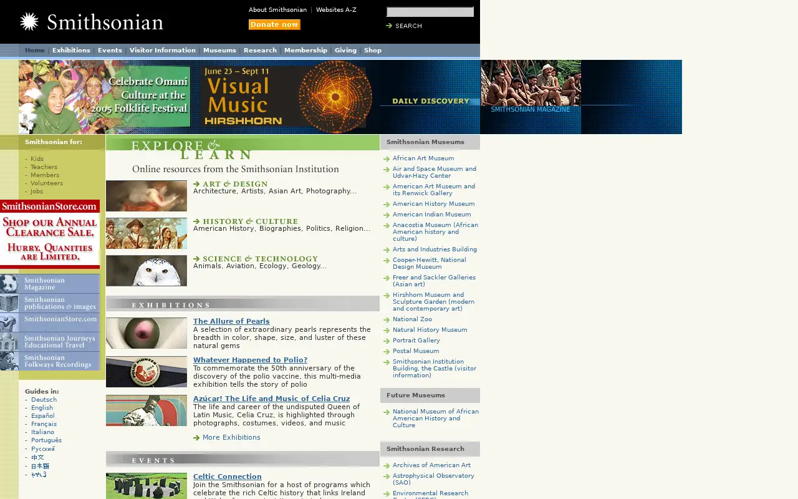Open the Volunteers link under Smithsonian for
Image resolution: width=798 pixels, height=499 pixels.
point(47,183)
